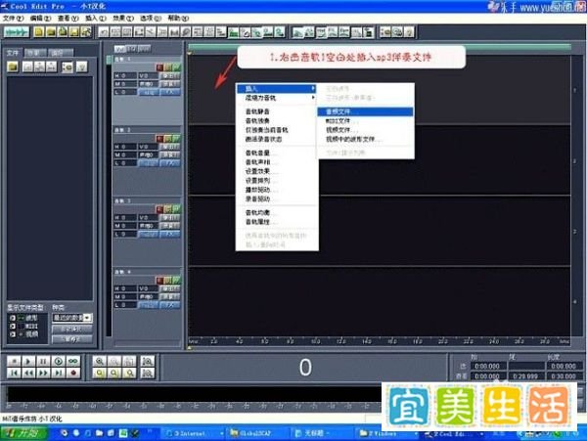Click the New Session toolbar icon

coord(38,32)
